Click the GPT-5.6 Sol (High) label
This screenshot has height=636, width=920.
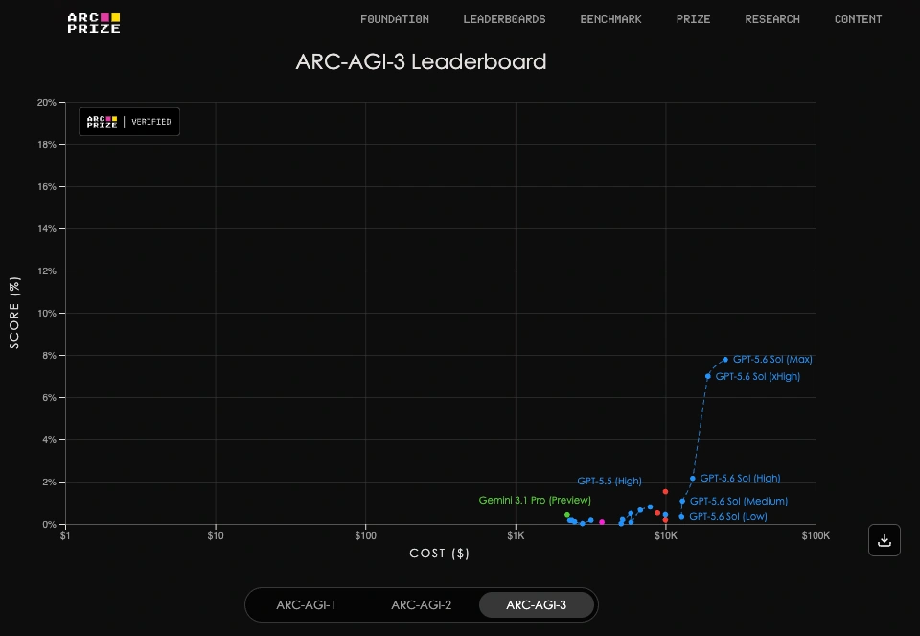(x=741, y=478)
